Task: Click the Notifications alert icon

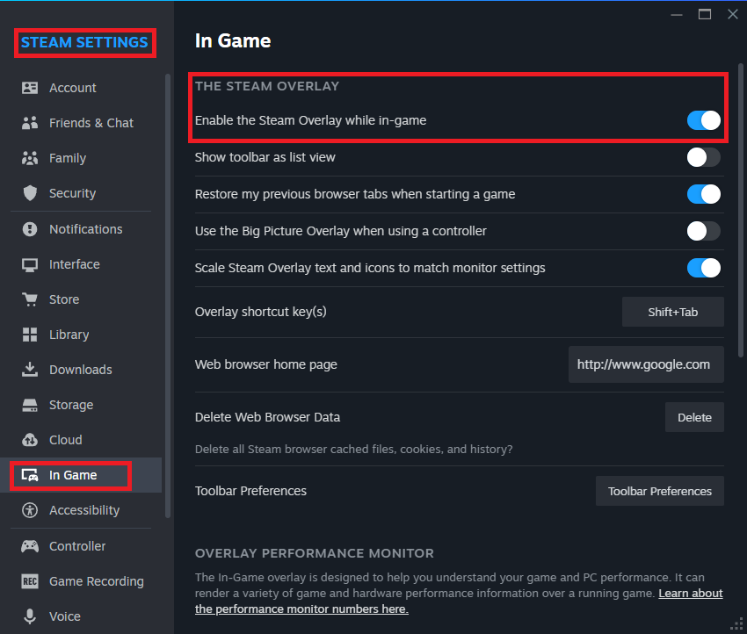Action: coord(30,229)
